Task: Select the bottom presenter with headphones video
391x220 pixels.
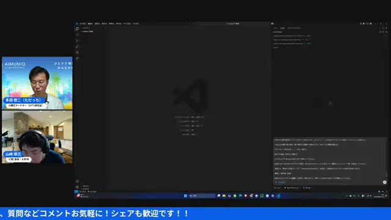Action: pyautogui.click(x=37, y=137)
